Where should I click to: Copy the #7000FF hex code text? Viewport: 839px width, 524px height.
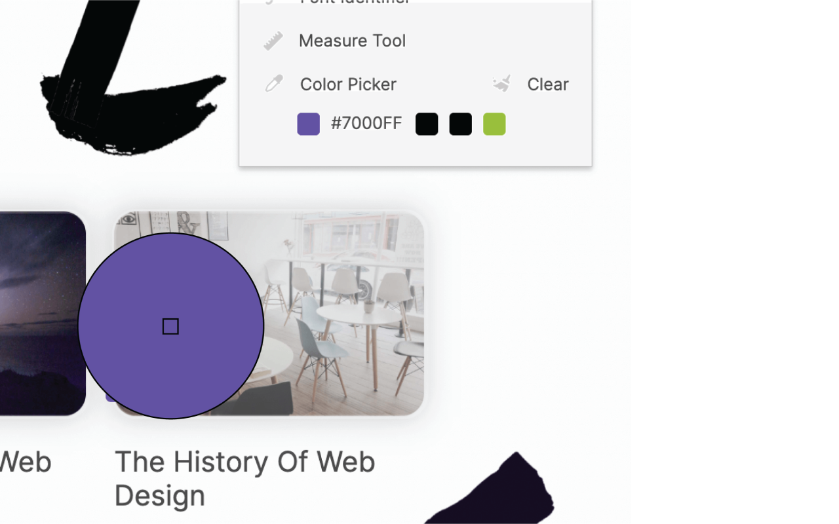pos(366,123)
